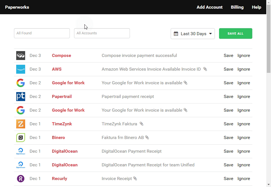
Task: Click the AWS logo icon
Action: (20, 69)
